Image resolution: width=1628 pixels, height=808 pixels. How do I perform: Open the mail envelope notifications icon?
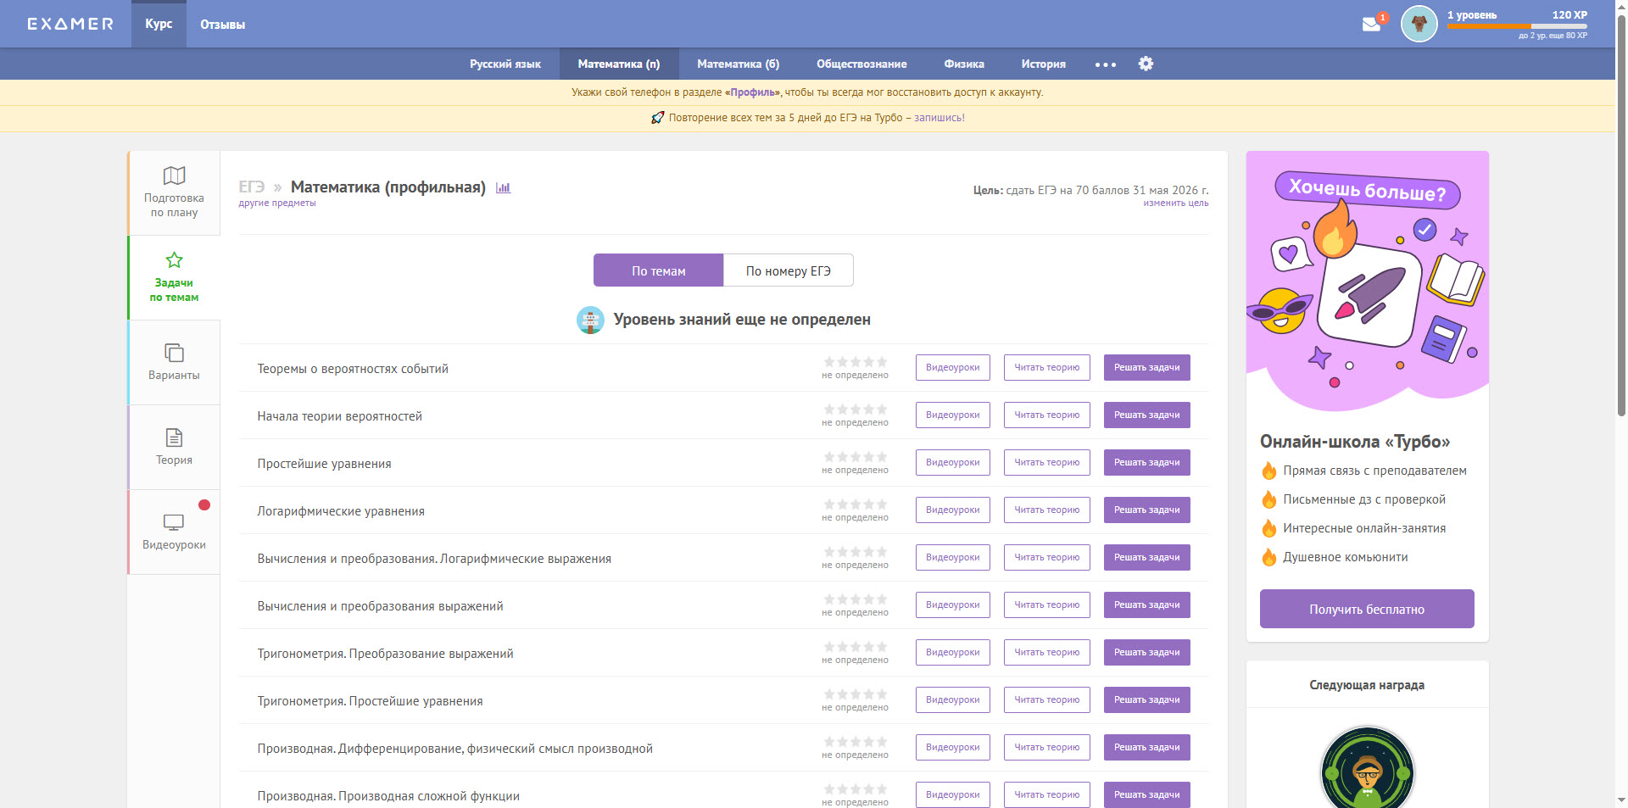pos(1371,24)
